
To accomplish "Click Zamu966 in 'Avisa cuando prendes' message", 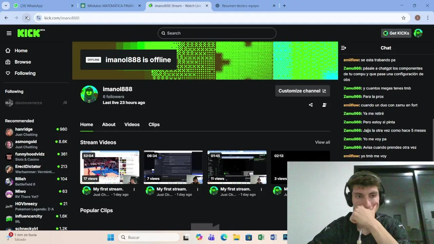I will point(352,147).
